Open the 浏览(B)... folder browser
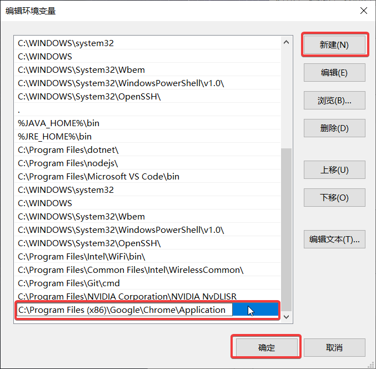This screenshot has height=369, width=376. (x=334, y=100)
